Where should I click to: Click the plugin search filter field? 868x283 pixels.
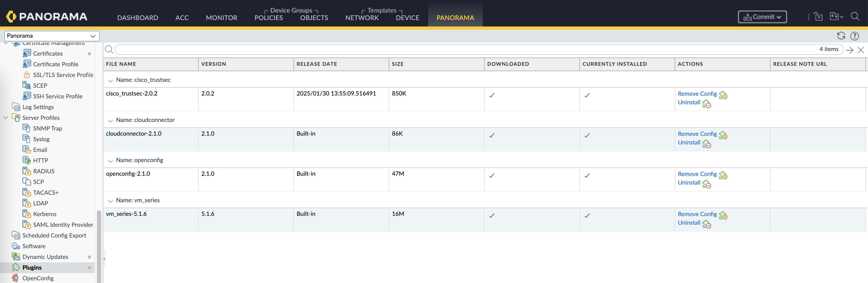point(465,49)
